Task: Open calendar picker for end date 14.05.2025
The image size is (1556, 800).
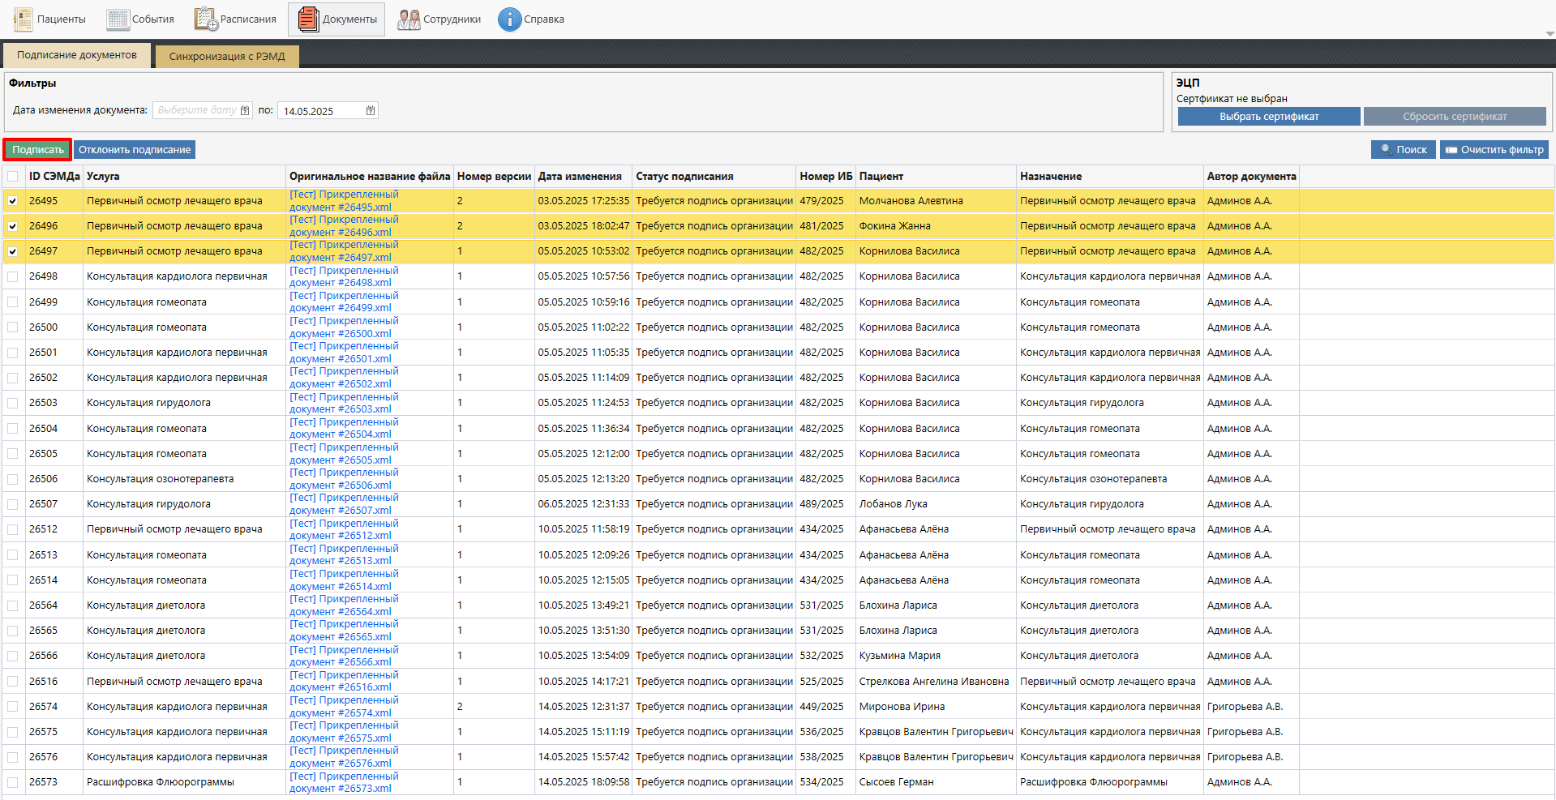Action: tap(371, 110)
